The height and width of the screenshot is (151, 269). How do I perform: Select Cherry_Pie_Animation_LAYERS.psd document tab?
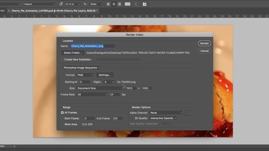pos(54,10)
